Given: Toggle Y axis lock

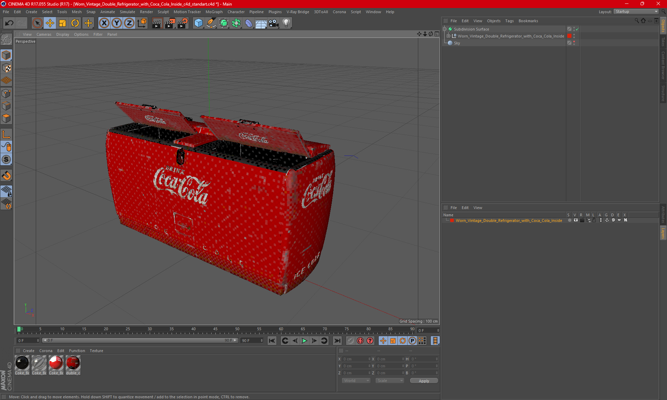Looking at the screenshot, I should click(x=117, y=23).
